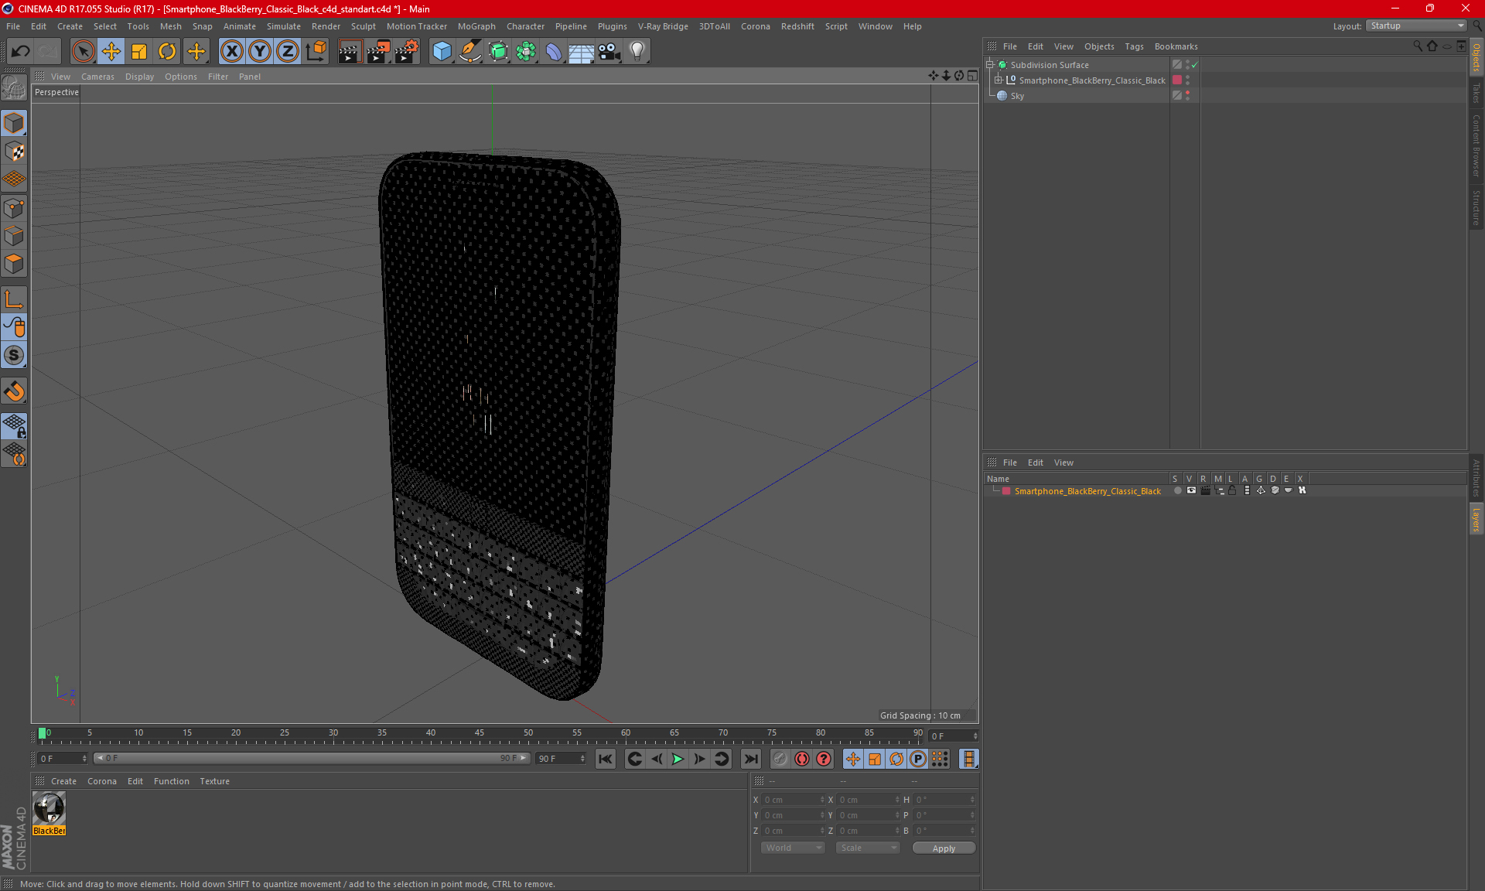The width and height of the screenshot is (1485, 891).
Task: Open the Simulate menu
Action: coord(284,26)
